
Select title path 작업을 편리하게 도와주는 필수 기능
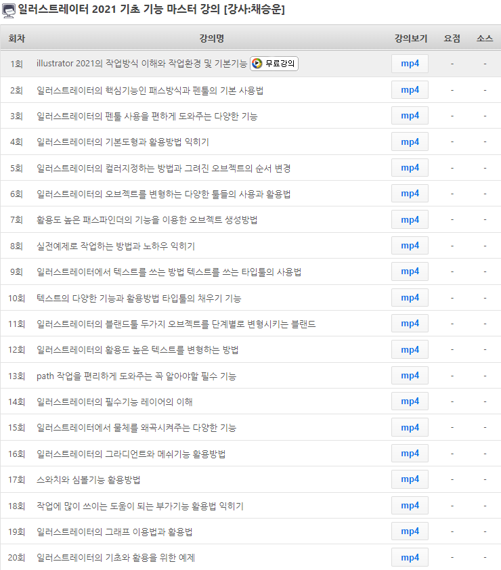point(136,376)
